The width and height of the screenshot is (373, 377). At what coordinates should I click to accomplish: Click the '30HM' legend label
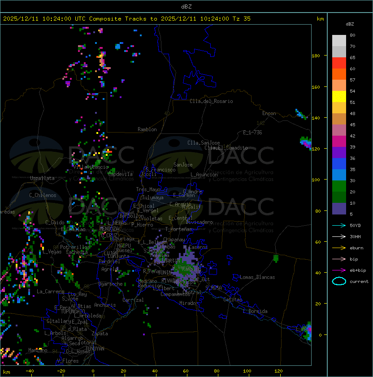pos(355,236)
